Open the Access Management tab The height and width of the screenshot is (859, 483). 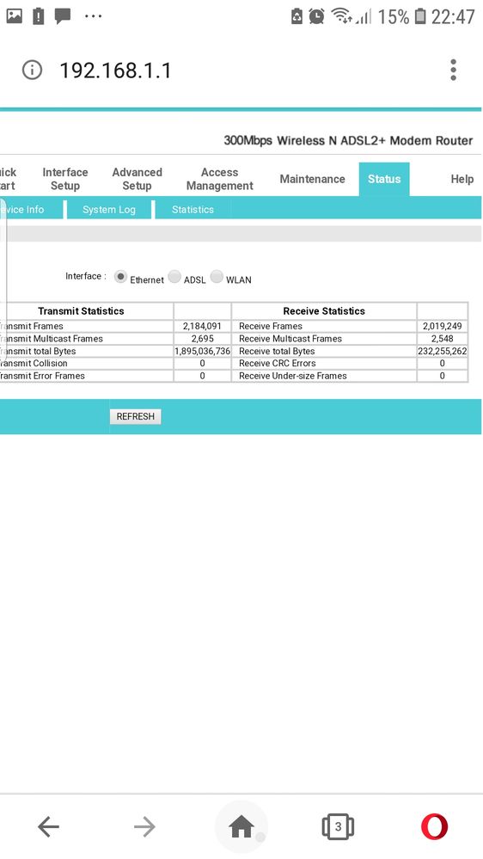[x=220, y=179]
